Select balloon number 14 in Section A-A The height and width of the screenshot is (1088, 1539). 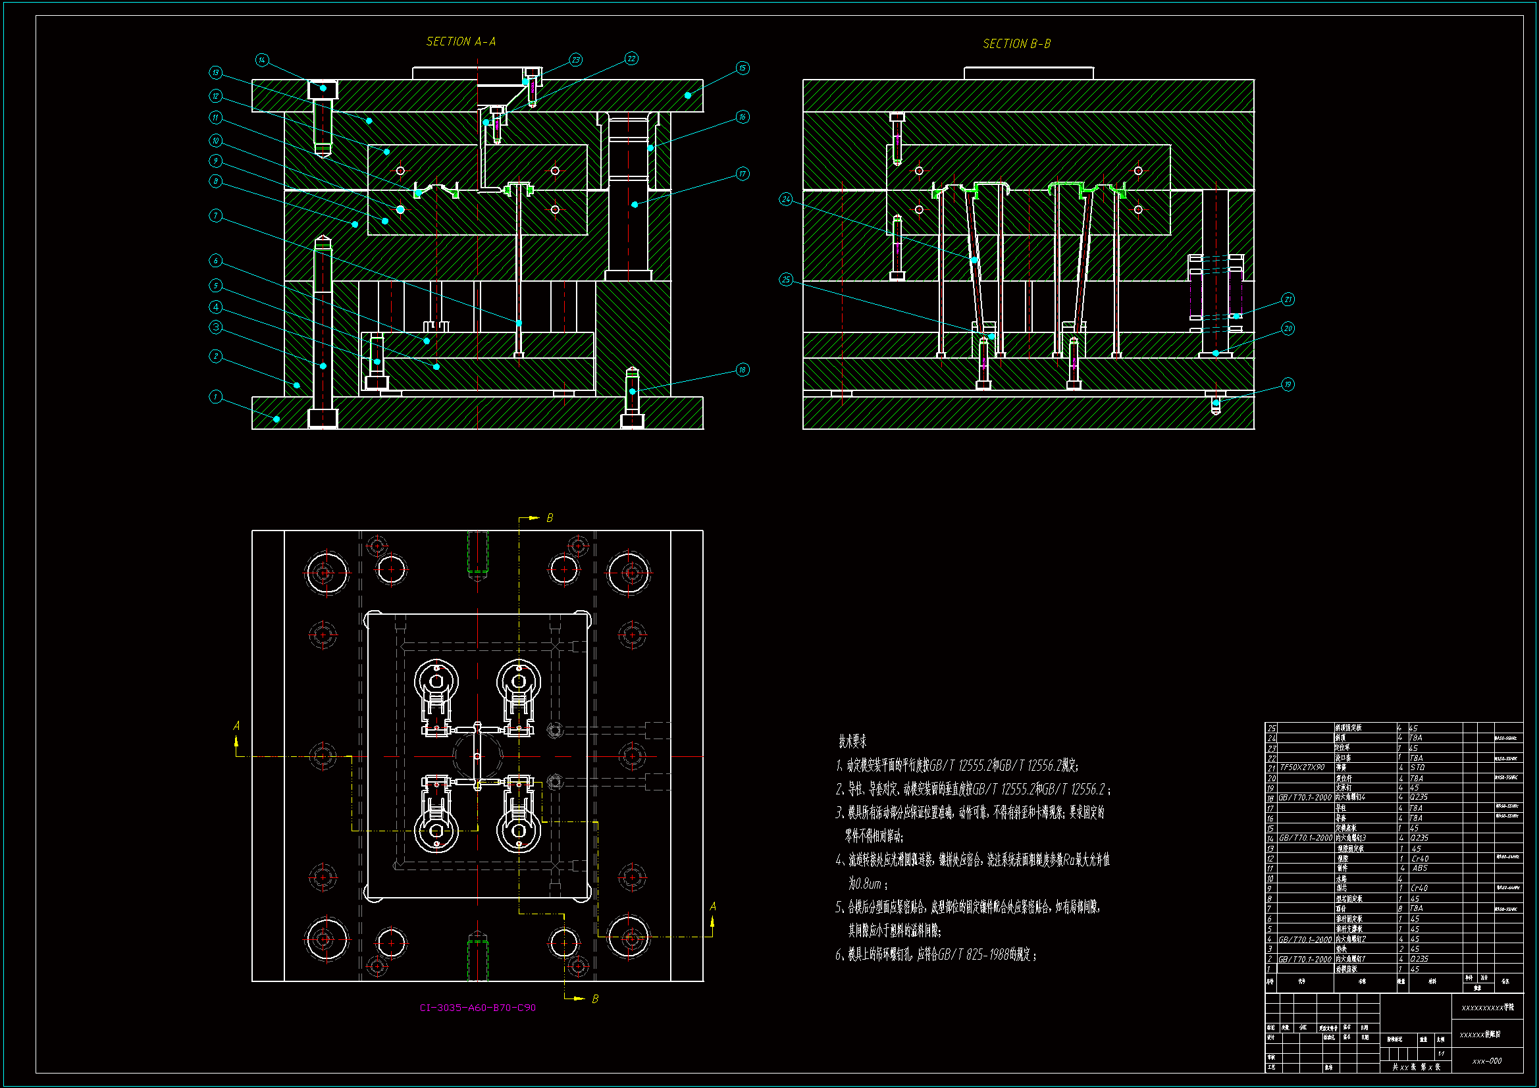pyautogui.click(x=262, y=61)
